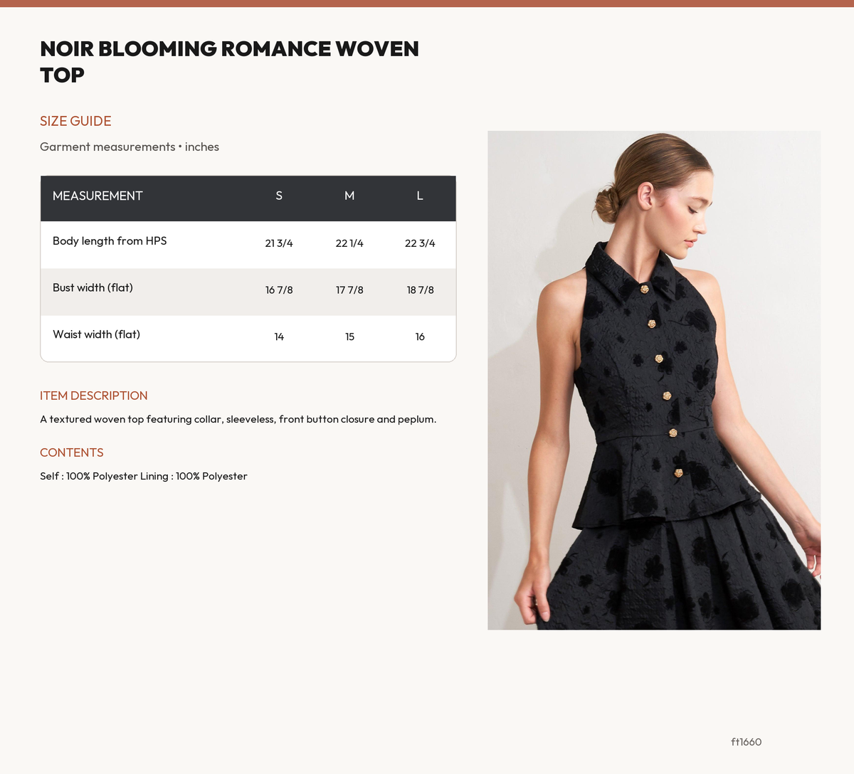This screenshot has width=854, height=774.
Task: Click 'Waist width (flat)' row label
Action: (96, 334)
